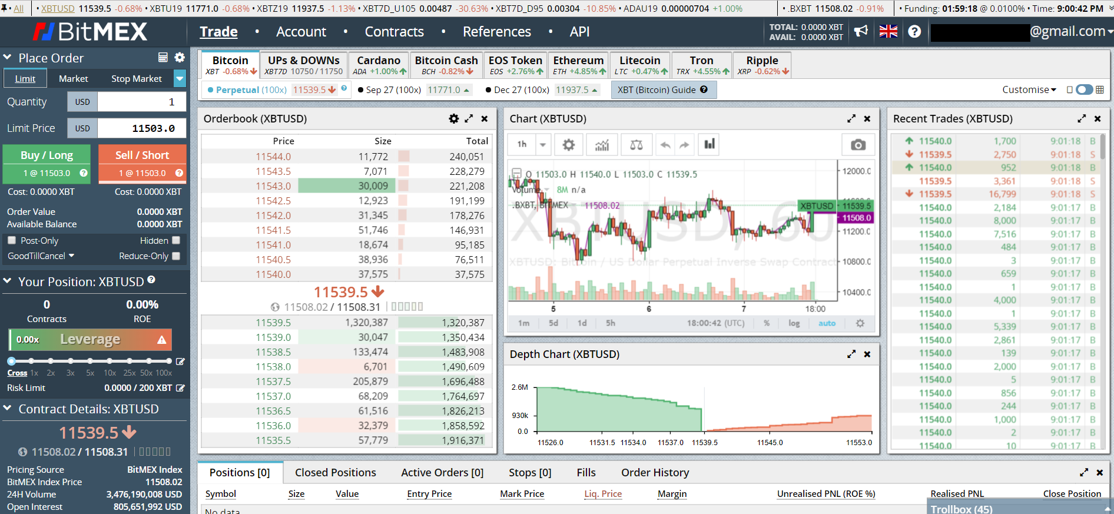Expand Recent Trades panel to fullscreen
1114x514 pixels.
coord(1082,118)
